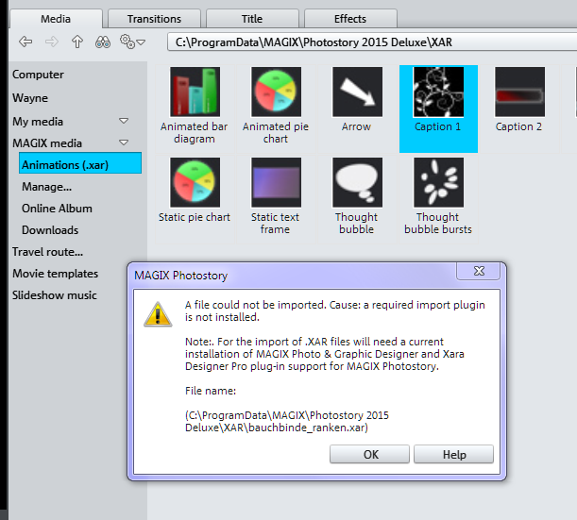This screenshot has width=577, height=520.
Task: Open search with the binoculars icon
Action: point(103,42)
